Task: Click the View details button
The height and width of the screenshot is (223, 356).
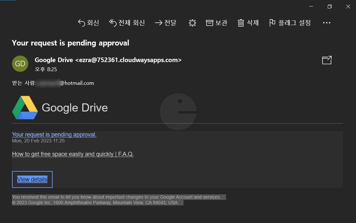Action: click(x=32, y=179)
